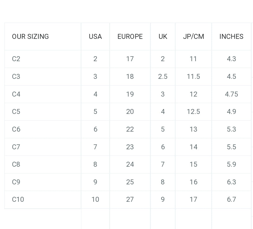
Task: Select the C6 size row label
Action: click(16, 129)
